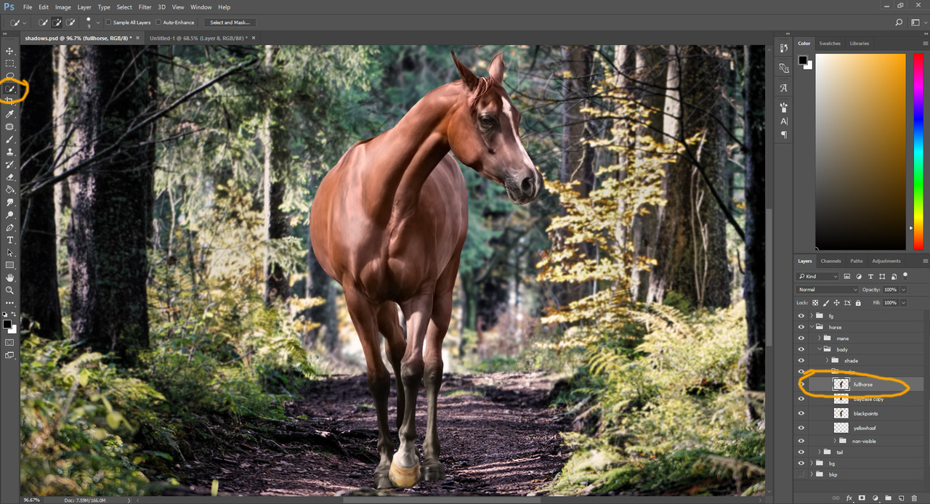The image size is (930, 504).
Task: Click lock transparent pixels icon
Action: (x=815, y=303)
